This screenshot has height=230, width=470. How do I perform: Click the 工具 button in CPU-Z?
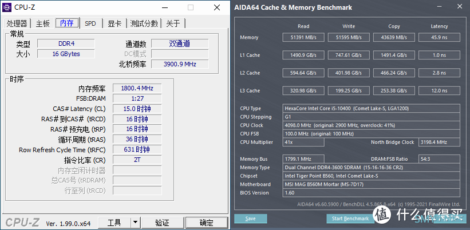coord(114,223)
